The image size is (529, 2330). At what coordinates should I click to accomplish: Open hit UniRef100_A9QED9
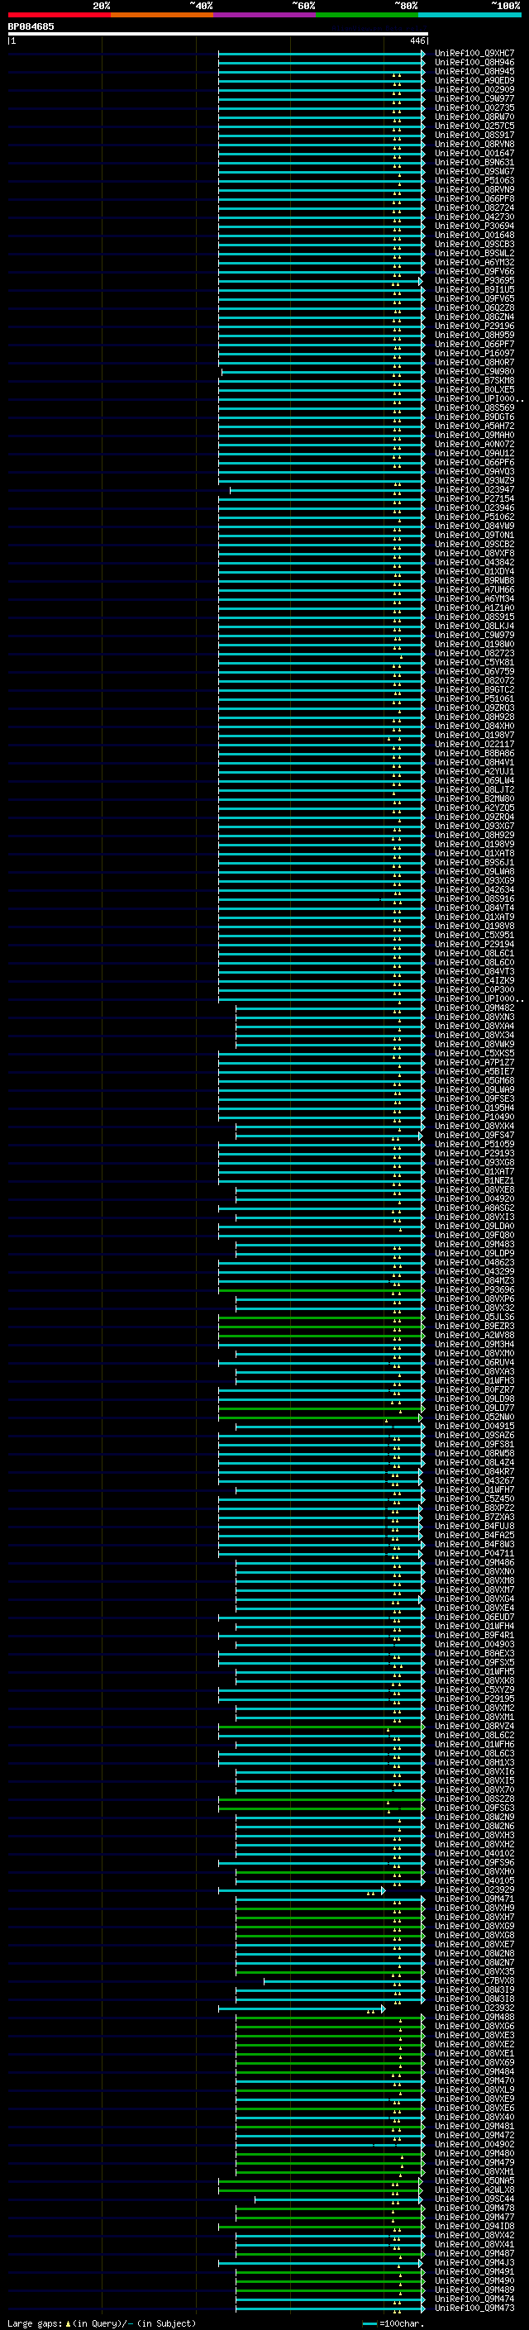[474, 80]
